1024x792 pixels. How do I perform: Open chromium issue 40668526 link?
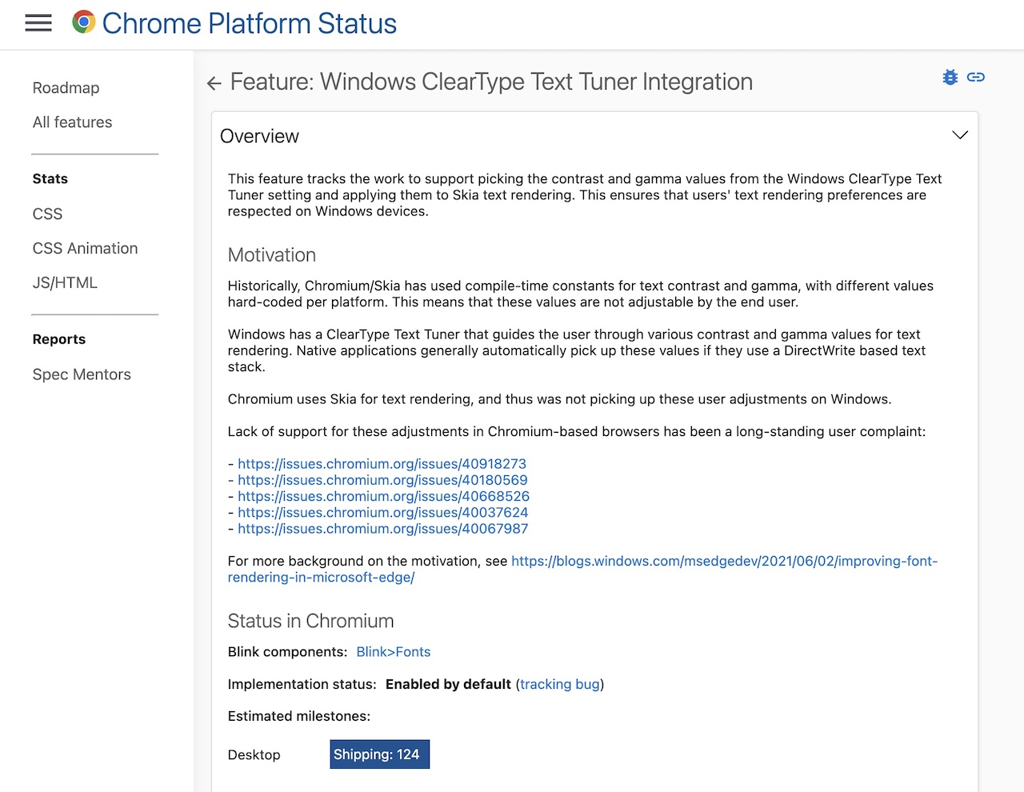(x=383, y=496)
